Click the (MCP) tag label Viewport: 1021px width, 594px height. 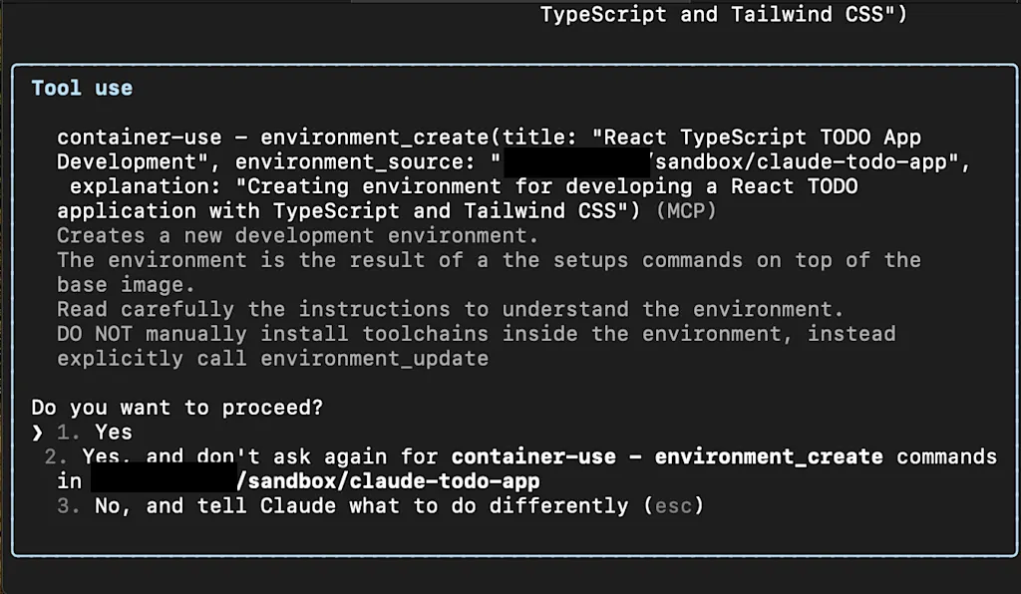[x=686, y=211]
